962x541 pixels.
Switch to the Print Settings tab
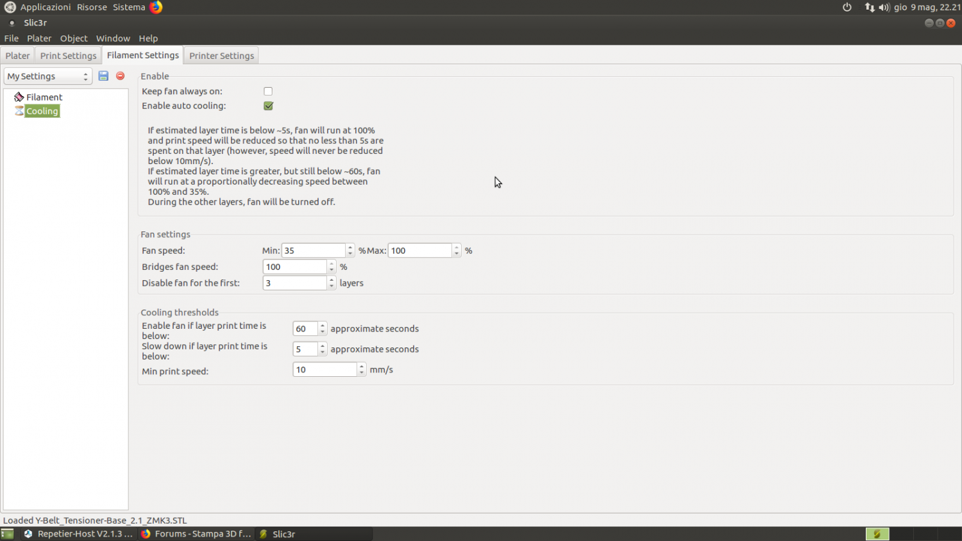click(68, 56)
